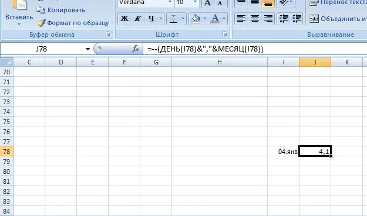Select column I header
This screenshot has width=367, height=216.
pos(283,62)
